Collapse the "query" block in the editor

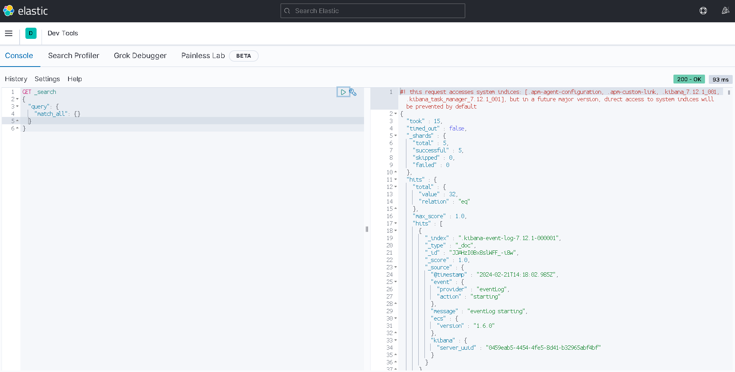17,107
